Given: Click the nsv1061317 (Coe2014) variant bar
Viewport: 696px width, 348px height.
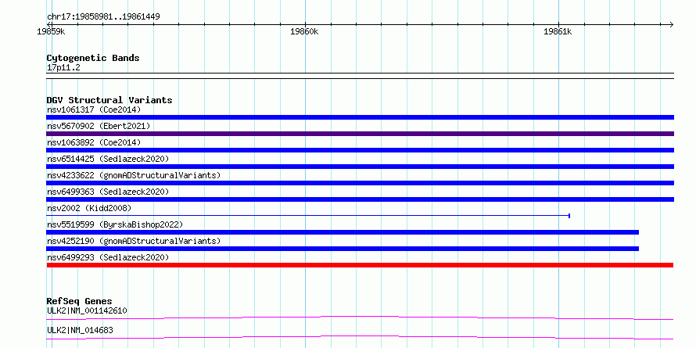Looking at the screenshot, I should click(360, 117).
